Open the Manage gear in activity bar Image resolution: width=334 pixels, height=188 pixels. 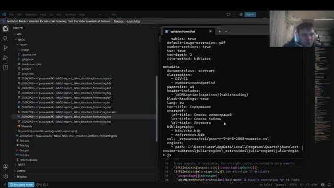[x=6, y=177]
